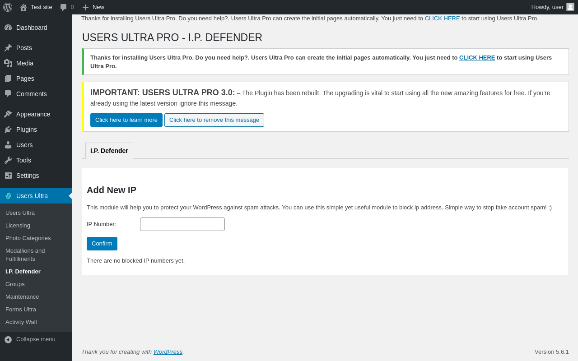Focus the IP Number input field

[182, 224]
